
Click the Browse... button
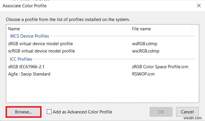pos(23,112)
